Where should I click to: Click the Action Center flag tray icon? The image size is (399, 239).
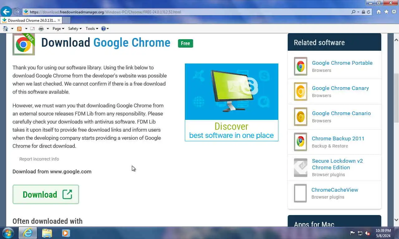(x=352, y=233)
